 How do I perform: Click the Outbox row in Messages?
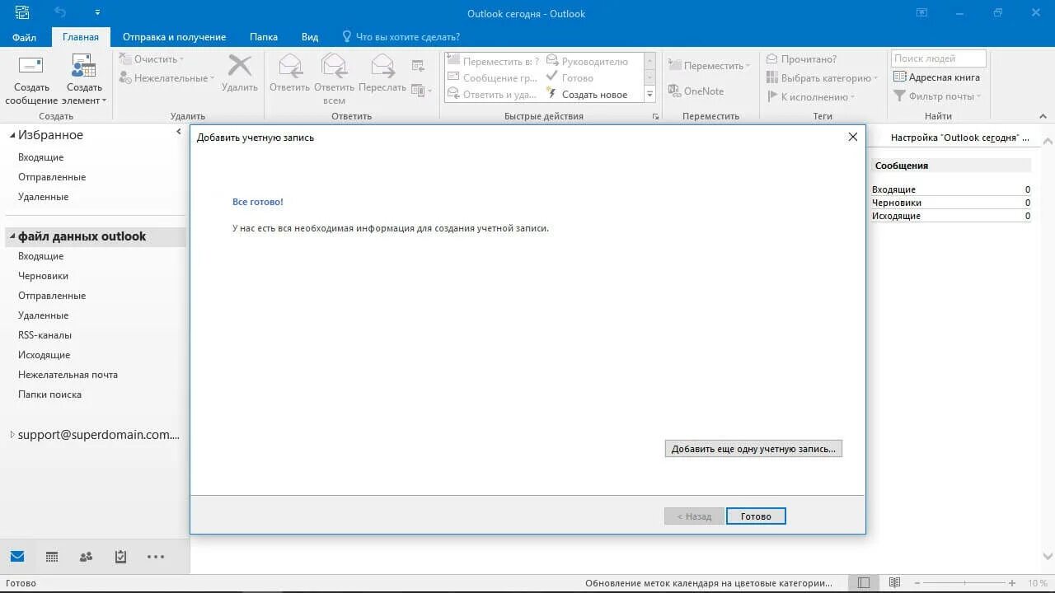951,216
